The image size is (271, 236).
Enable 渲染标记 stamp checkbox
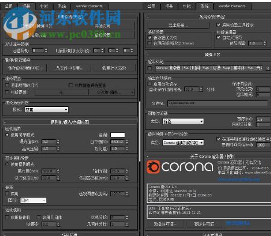[x=149, y=68]
